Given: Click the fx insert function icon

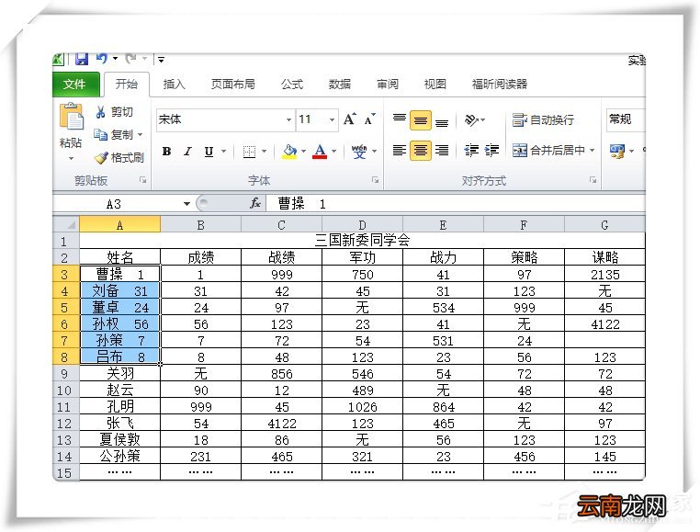Looking at the screenshot, I should click(x=255, y=204).
